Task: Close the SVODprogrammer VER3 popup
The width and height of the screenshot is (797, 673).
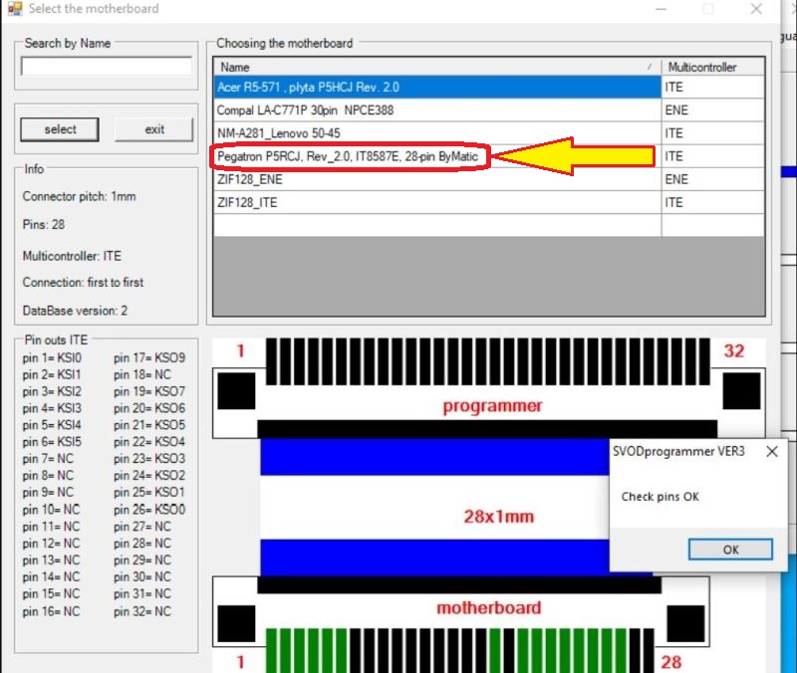Action: 771,451
